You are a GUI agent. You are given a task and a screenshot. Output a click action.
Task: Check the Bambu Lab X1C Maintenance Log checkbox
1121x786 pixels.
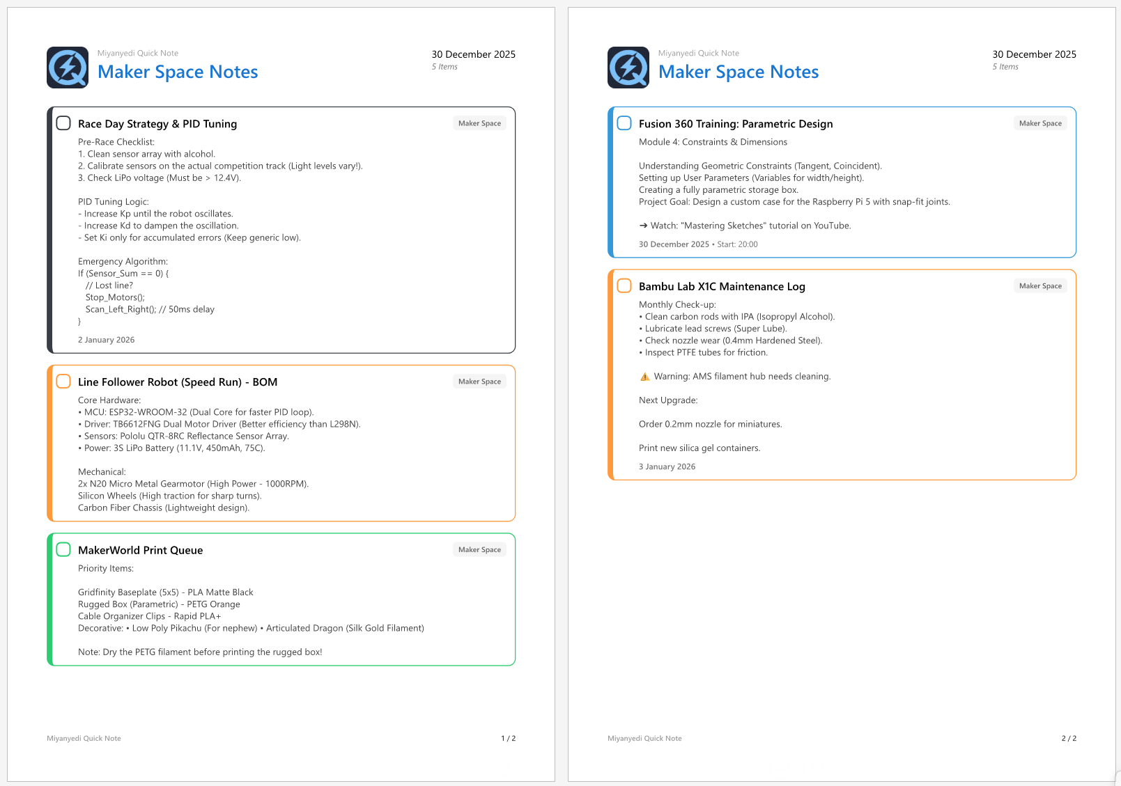coord(624,286)
